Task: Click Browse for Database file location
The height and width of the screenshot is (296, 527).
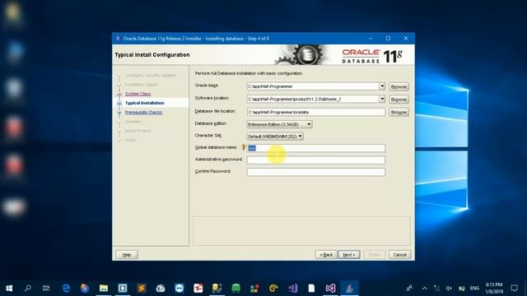Action: click(x=399, y=112)
